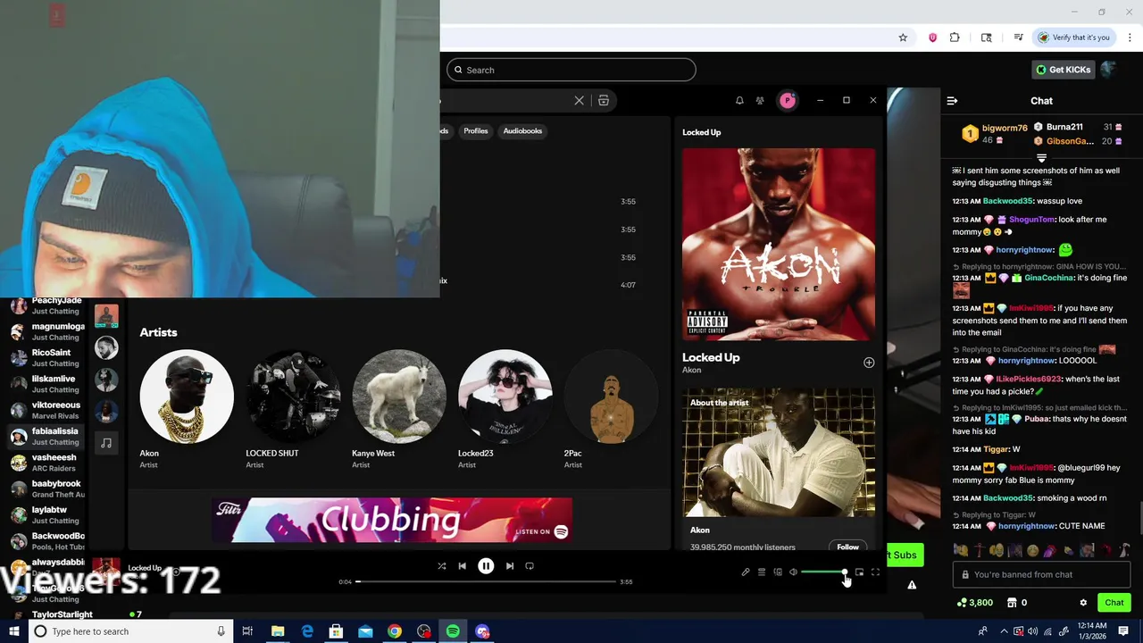The height and width of the screenshot is (643, 1143).
Task: Click the Clubbing Filtr ad banner
Action: (392, 521)
